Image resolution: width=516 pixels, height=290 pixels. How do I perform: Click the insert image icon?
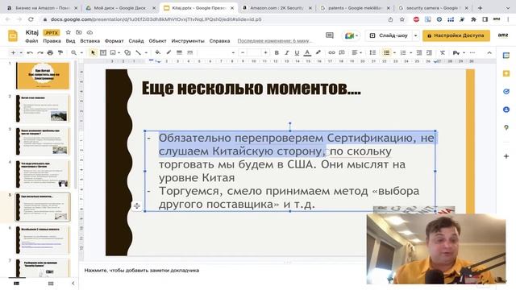point(113,52)
